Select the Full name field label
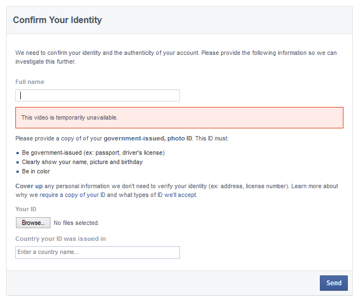 click(x=30, y=82)
